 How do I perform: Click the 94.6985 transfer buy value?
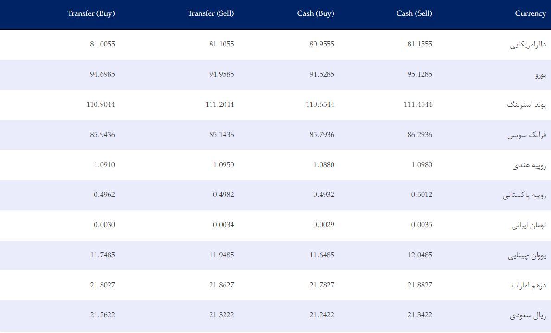[102, 74]
